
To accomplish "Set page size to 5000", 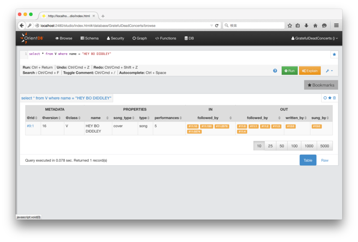I will click(x=325, y=146).
